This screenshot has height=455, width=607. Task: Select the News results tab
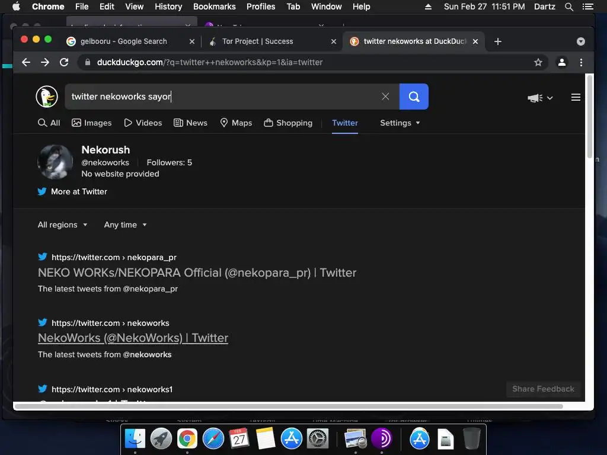tap(190, 123)
